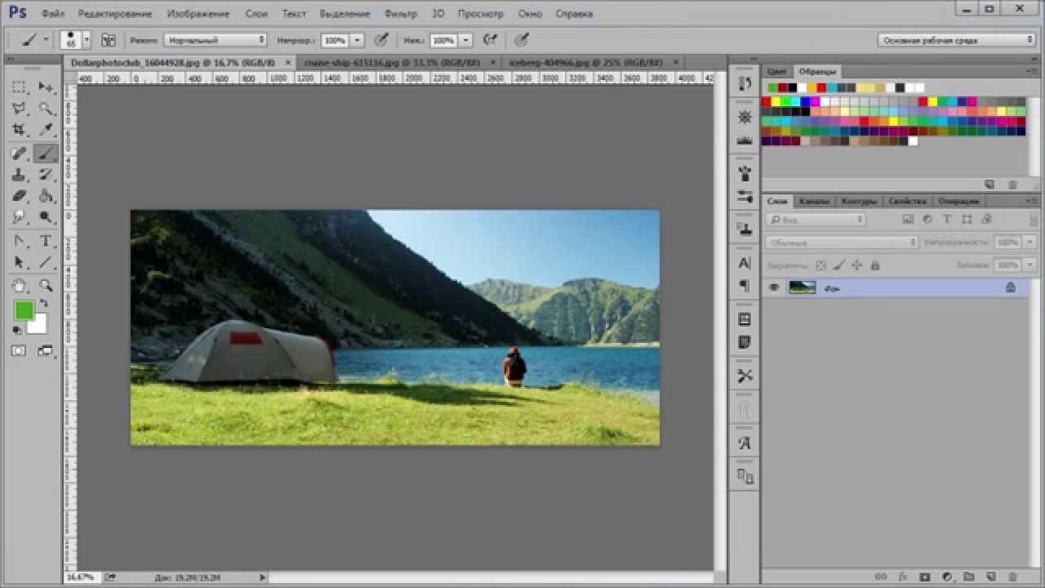The width and height of the screenshot is (1045, 588).
Task: Open tool preset picker arrow
Action: click(46, 39)
